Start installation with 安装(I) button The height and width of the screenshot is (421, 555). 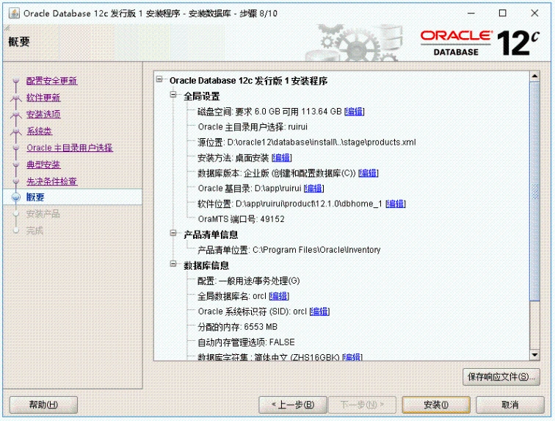436,405
